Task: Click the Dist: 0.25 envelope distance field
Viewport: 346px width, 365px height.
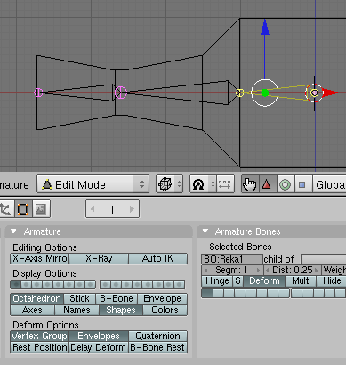Action: pyautogui.click(x=293, y=270)
